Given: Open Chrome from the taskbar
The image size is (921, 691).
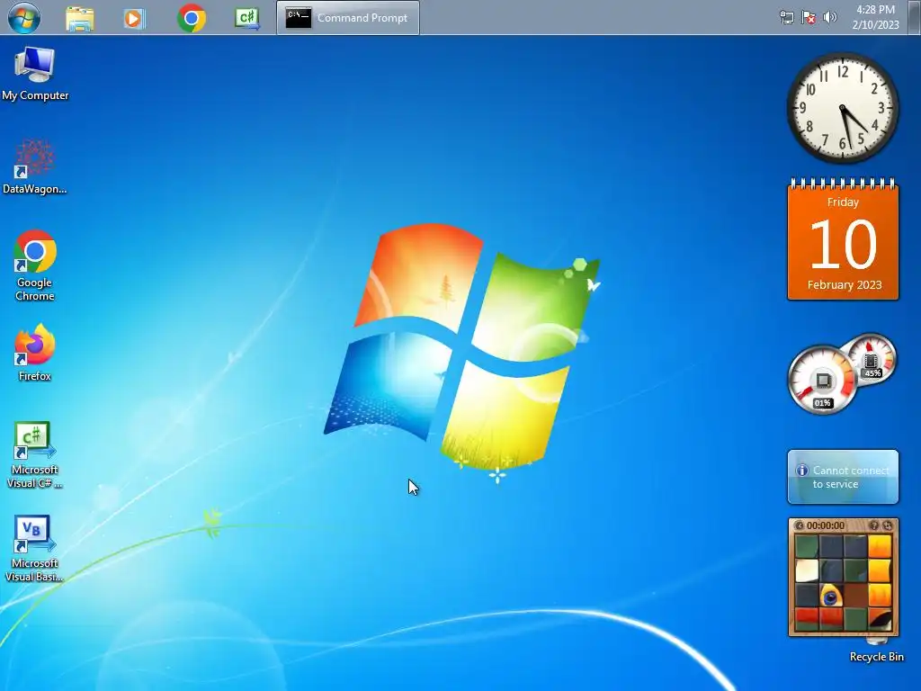Looking at the screenshot, I should coord(191,18).
